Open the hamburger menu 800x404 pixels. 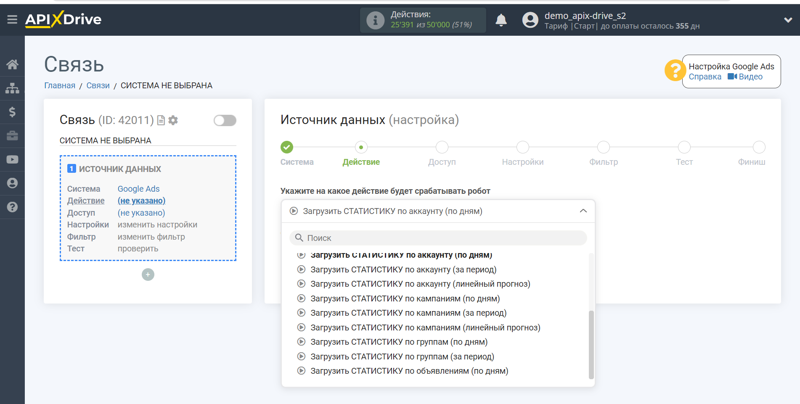tap(12, 19)
